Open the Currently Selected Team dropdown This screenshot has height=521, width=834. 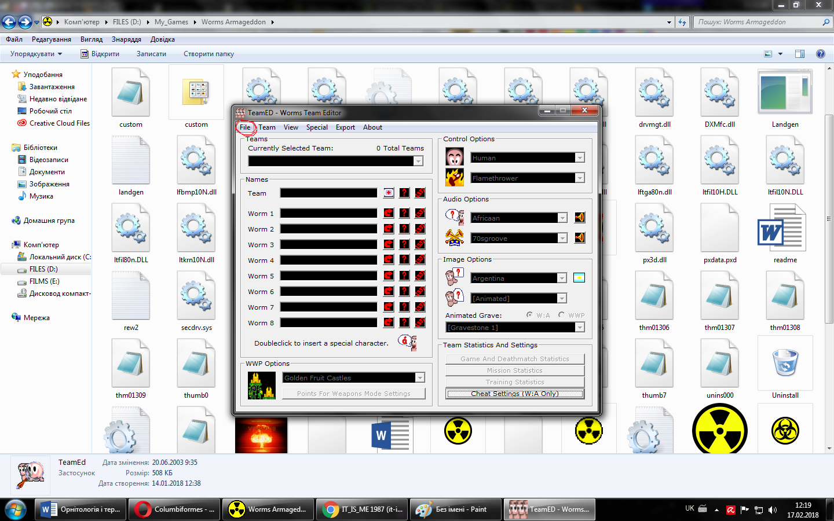tap(418, 162)
